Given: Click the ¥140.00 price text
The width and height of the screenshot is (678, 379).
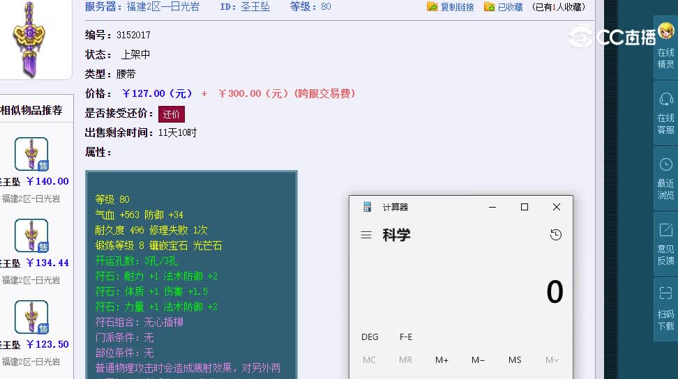Looking at the screenshot, I should click(47, 181).
